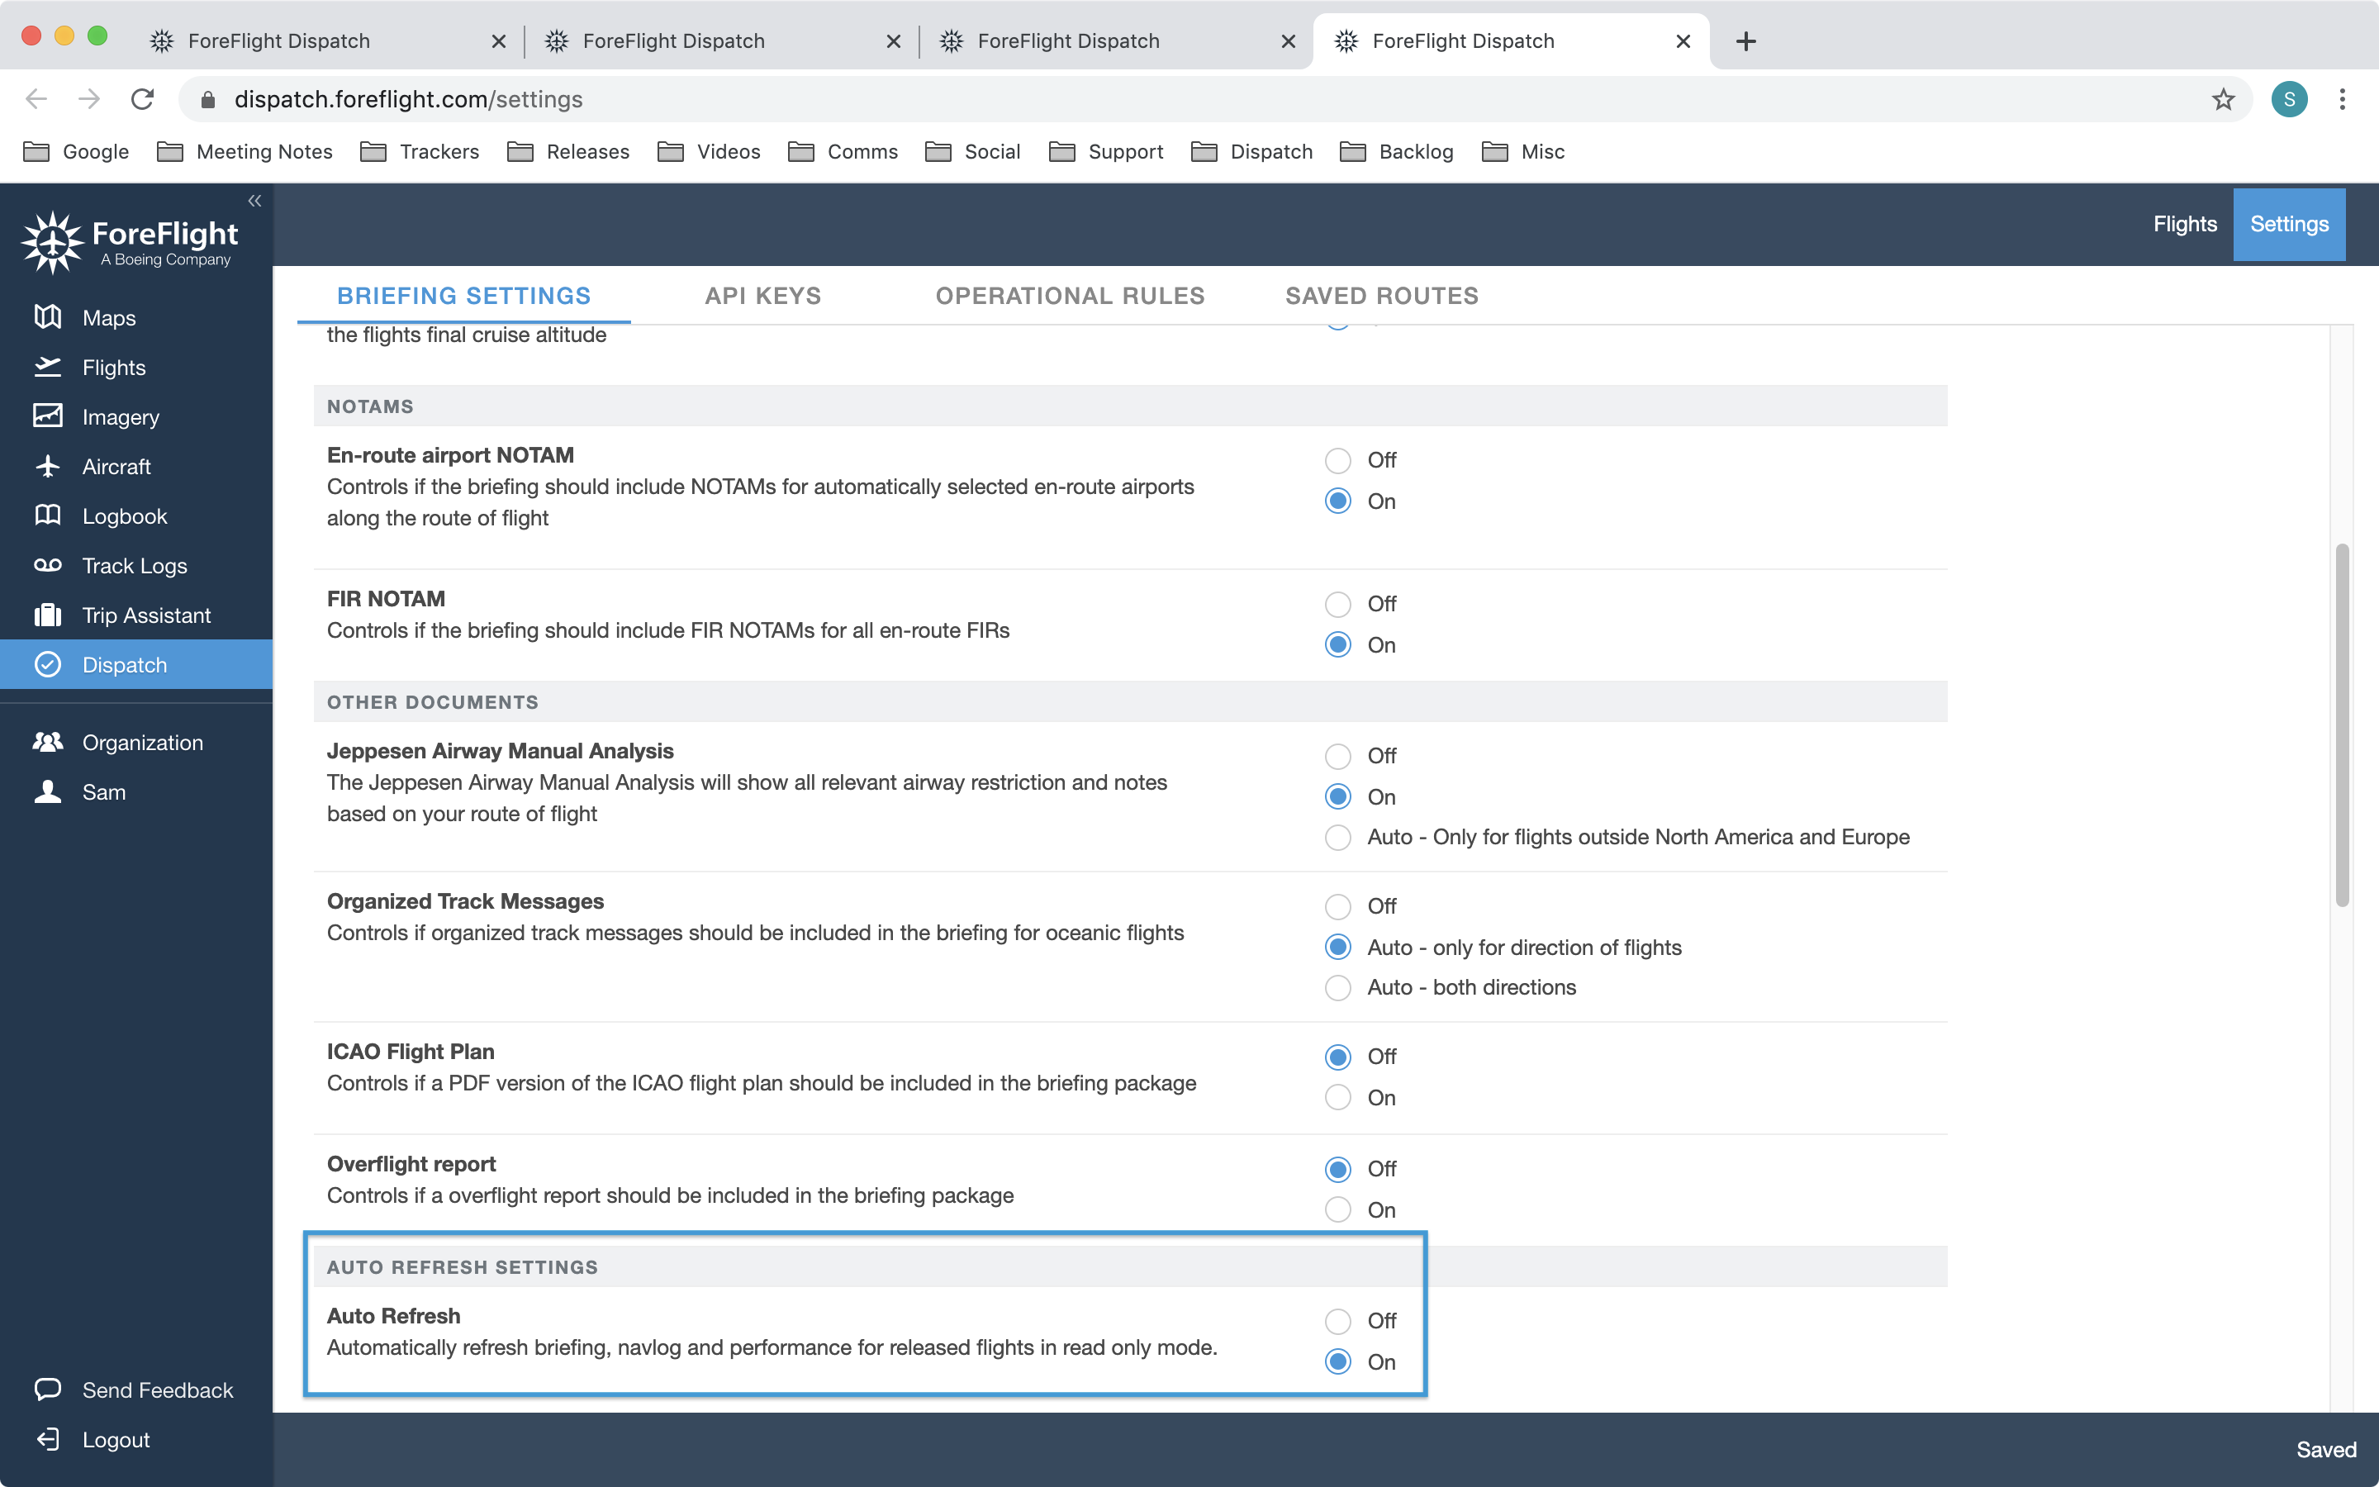Enable FIR NOTAM On radio button

coord(1337,644)
